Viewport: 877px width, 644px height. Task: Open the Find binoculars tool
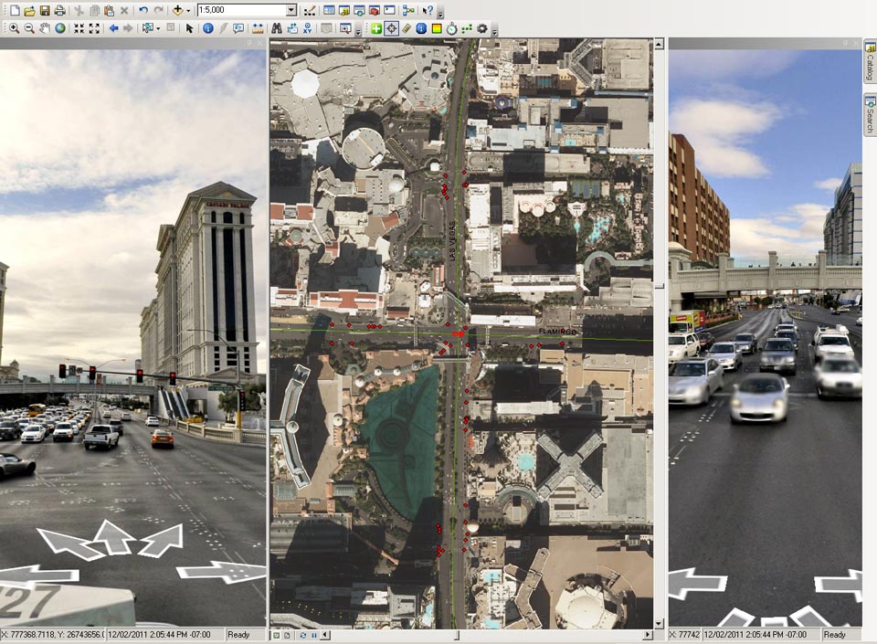pyautogui.click(x=277, y=28)
